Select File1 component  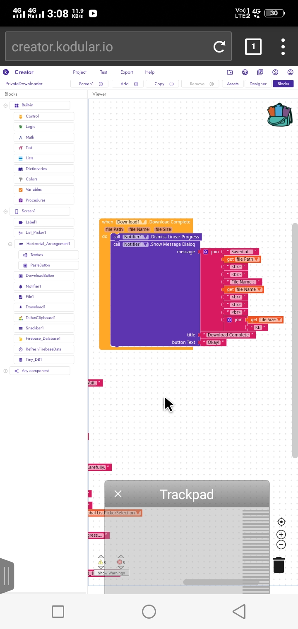44,297
